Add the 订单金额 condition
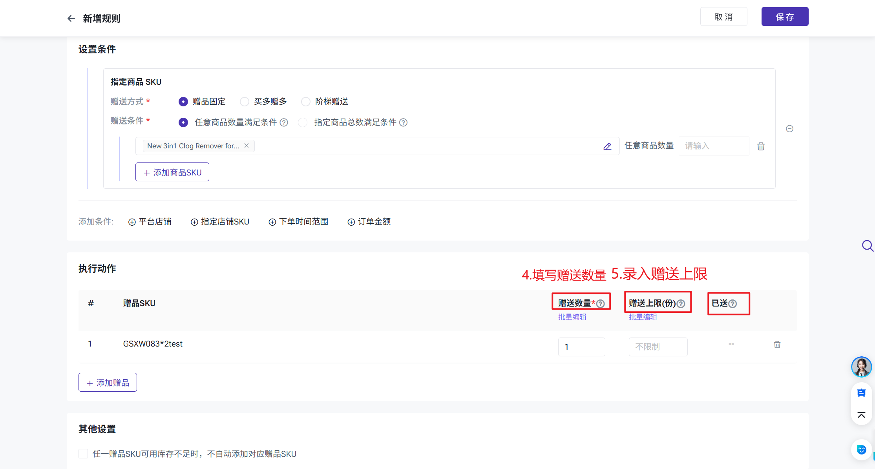The height and width of the screenshot is (469, 875). 369,222
